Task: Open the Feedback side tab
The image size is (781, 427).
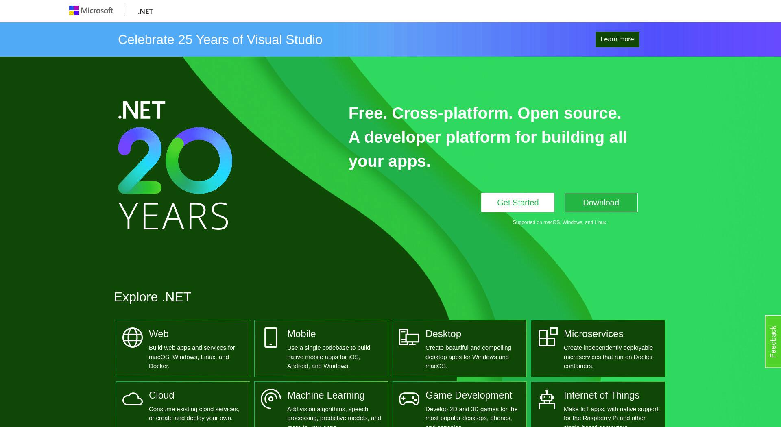Action: [x=773, y=342]
